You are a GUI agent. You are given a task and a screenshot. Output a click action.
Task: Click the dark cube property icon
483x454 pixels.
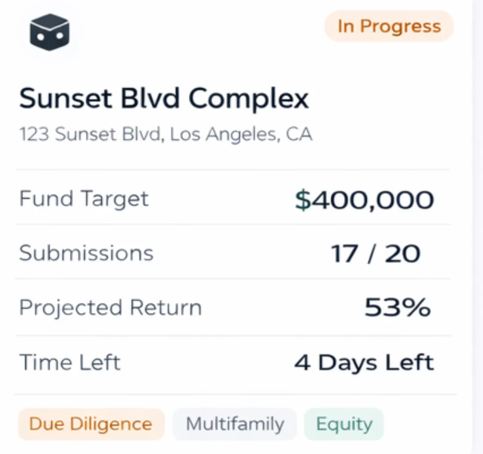point(50,32)
